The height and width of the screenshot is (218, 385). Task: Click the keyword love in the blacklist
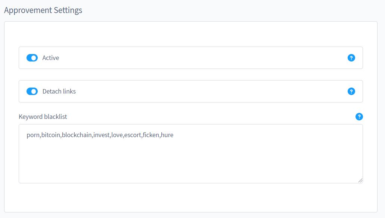117,135
